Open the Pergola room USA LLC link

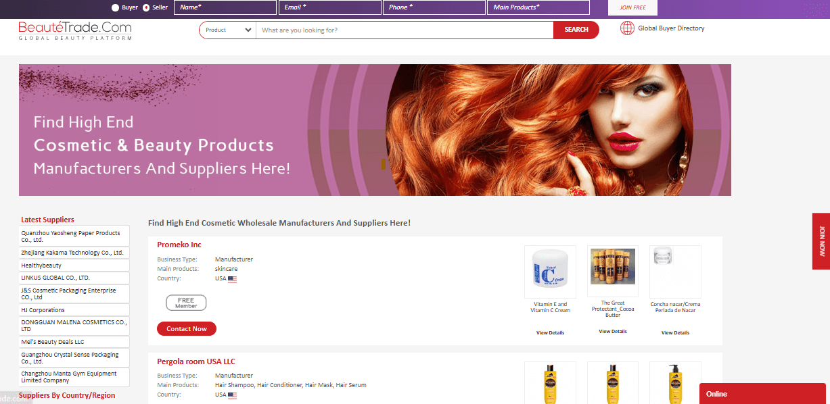click(x=195, y=361)
